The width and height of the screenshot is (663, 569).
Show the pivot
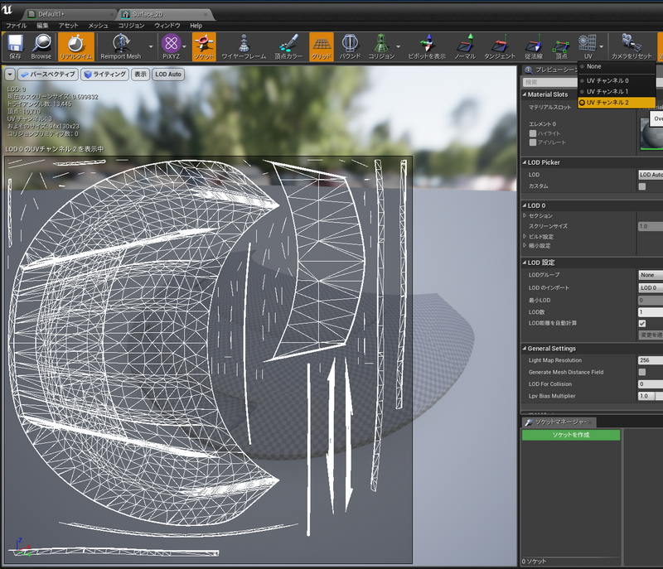pyautogui.click(x=427, y=47)
